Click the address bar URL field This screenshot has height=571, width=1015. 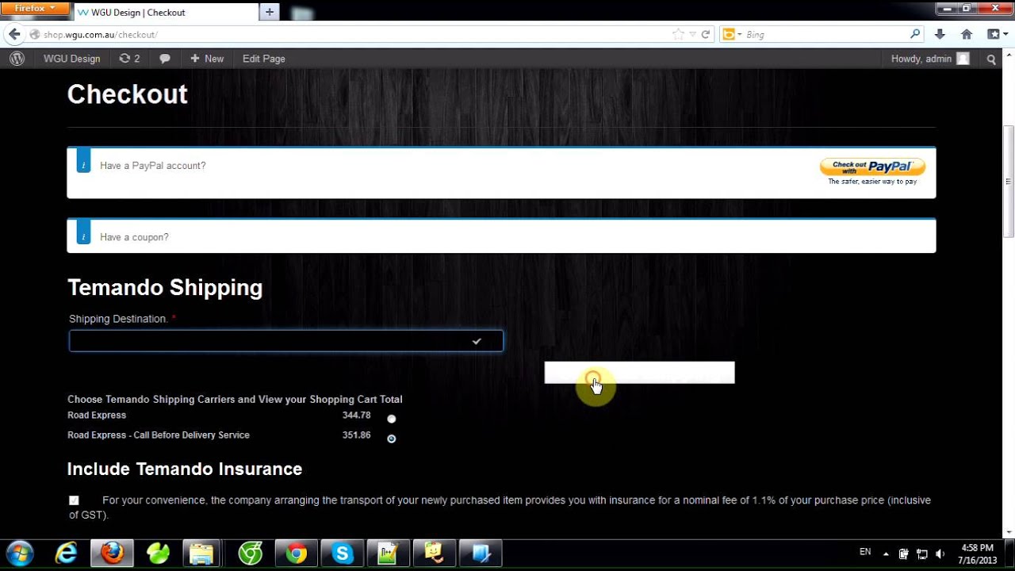[349, 35]
